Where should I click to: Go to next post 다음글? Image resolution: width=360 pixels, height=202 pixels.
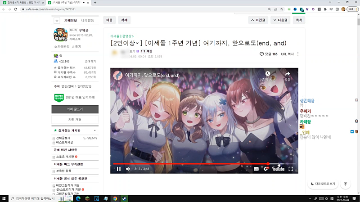(280, 20)
